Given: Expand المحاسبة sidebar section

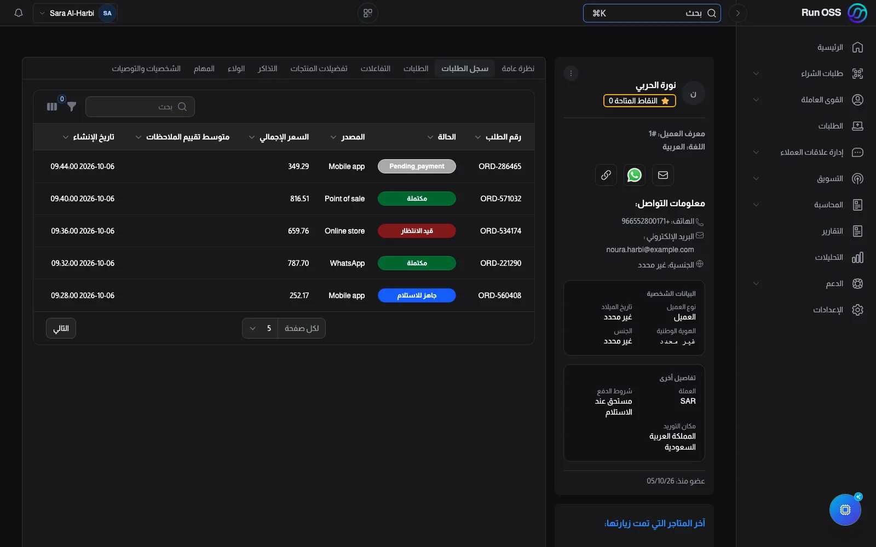Looking at the screenshot, I should point(756,205).
